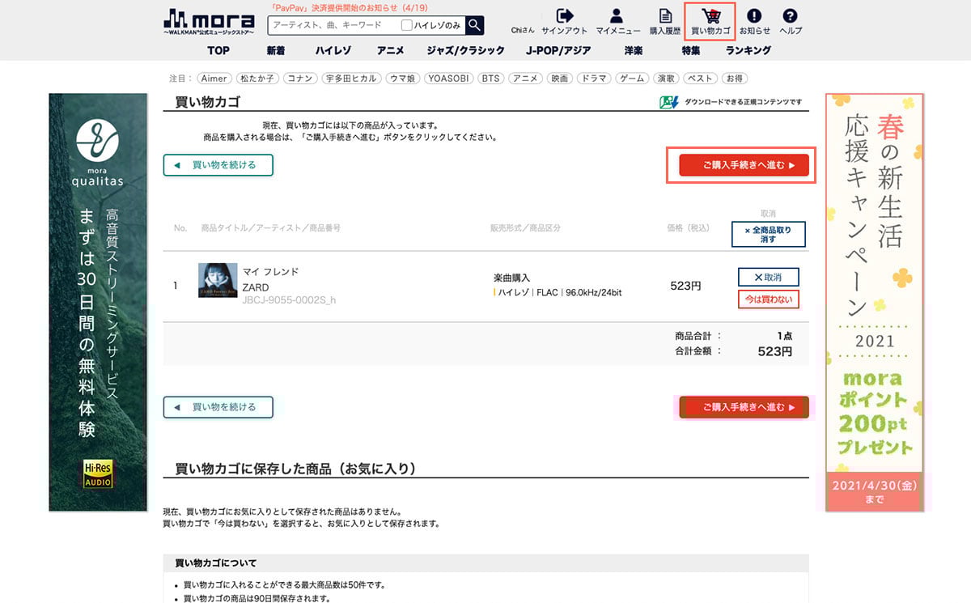The image size is (971, 603).
Task: Open notifications exclamation icon
Action: pyautogui.click(x=754, y=15)
